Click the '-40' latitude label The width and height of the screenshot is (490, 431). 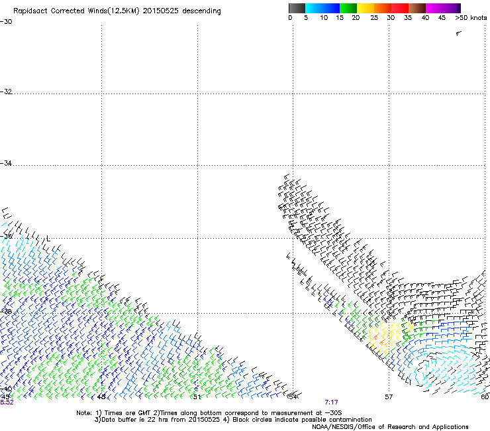tap(6, 389)
